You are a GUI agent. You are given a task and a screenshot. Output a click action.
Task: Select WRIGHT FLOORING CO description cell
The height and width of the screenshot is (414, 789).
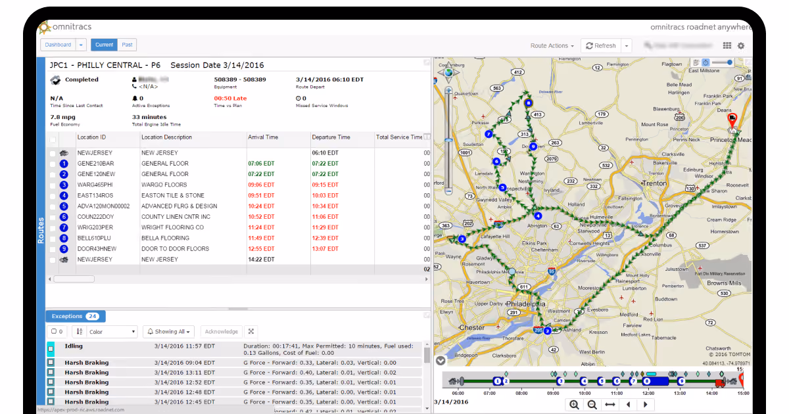(x=173, y=227)
